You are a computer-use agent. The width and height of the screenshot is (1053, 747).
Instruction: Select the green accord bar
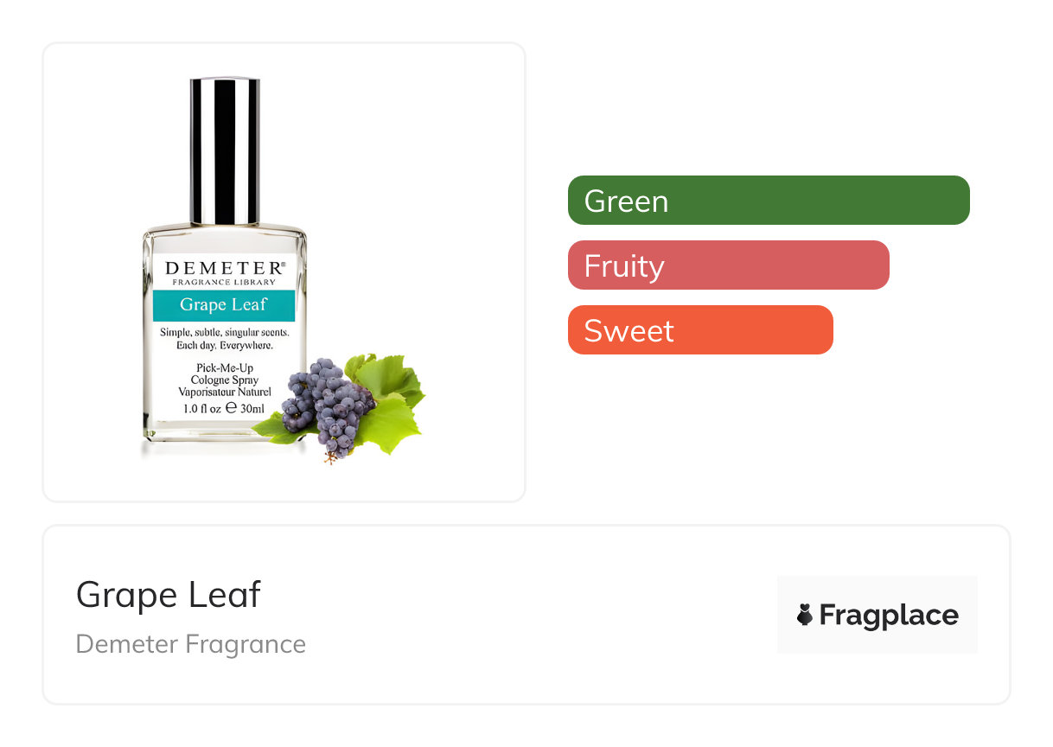pos(768,201)
